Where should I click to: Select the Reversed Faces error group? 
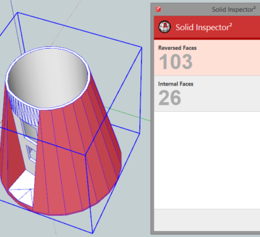pyautogui.click(x=207, y=58)
